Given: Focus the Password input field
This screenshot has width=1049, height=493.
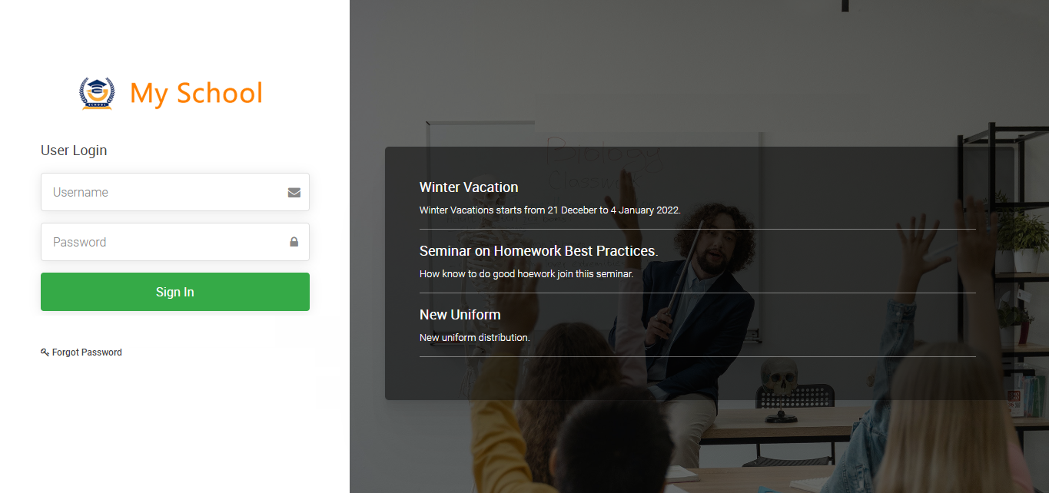Looking at the screenshot, I should click(165, 242).
